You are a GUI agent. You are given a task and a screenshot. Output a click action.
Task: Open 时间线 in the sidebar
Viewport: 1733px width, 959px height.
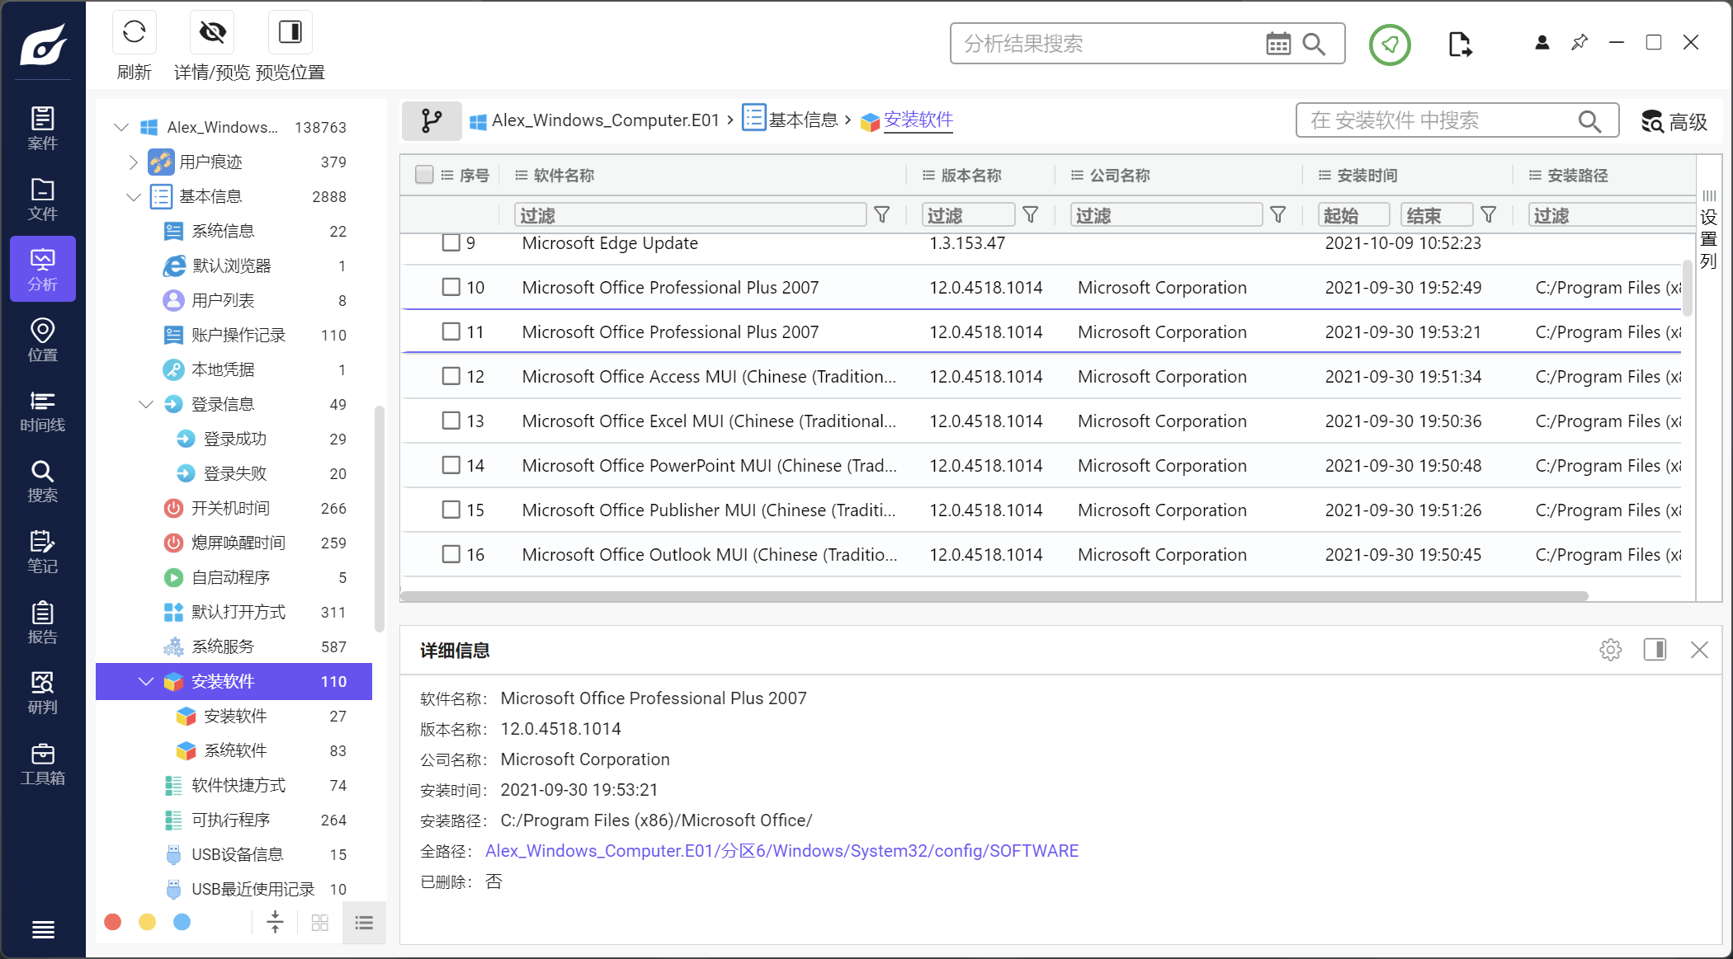(43, 411)
